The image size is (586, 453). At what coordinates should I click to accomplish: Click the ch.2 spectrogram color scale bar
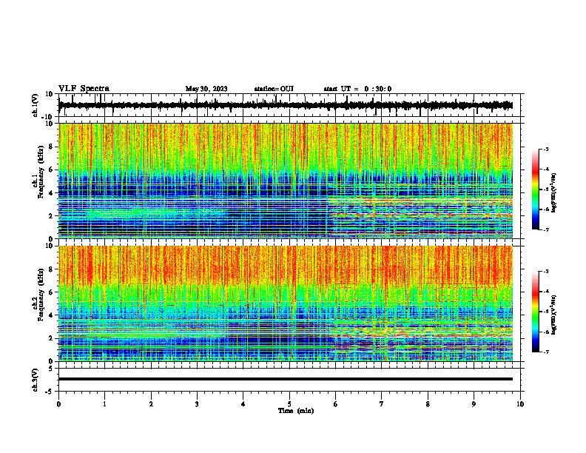(x=535, y=312)
